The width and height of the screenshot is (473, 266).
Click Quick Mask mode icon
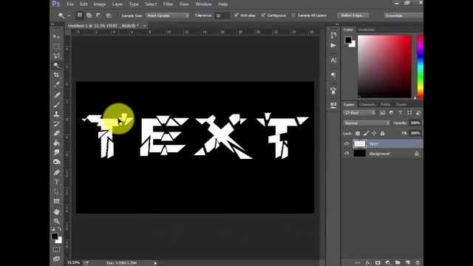56,250
